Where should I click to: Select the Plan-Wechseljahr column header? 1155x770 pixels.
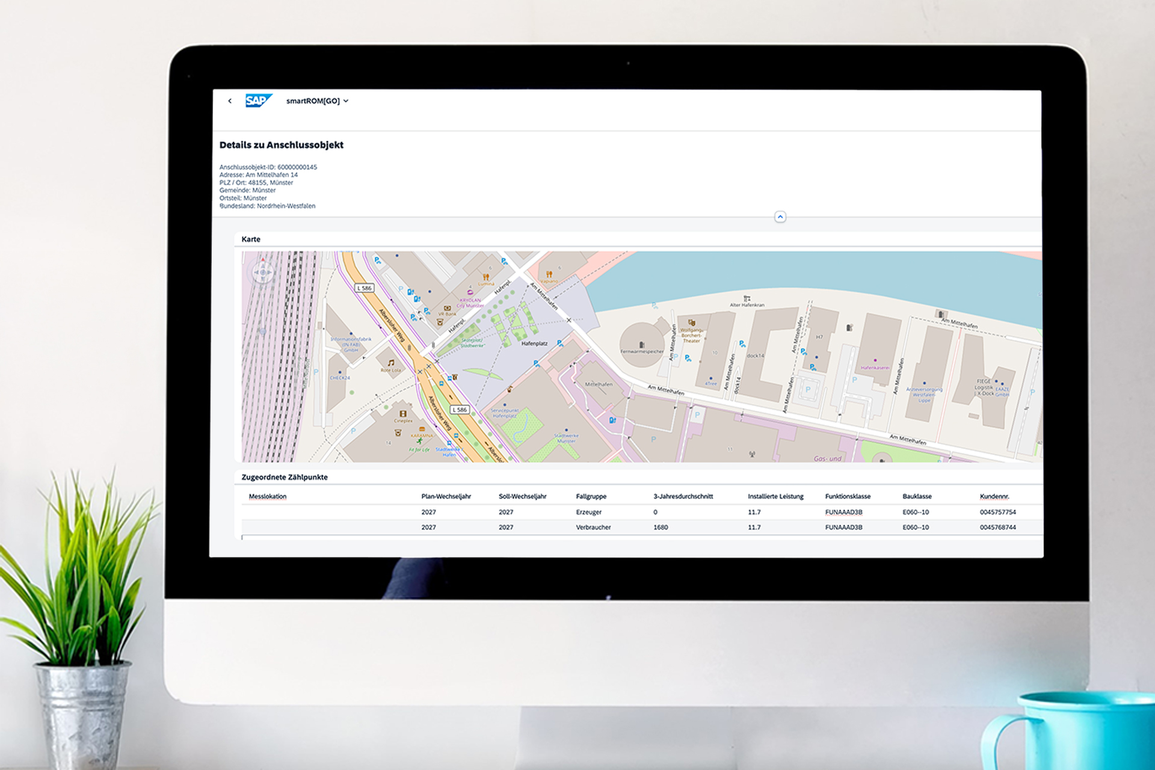click(x=446, y=496)
